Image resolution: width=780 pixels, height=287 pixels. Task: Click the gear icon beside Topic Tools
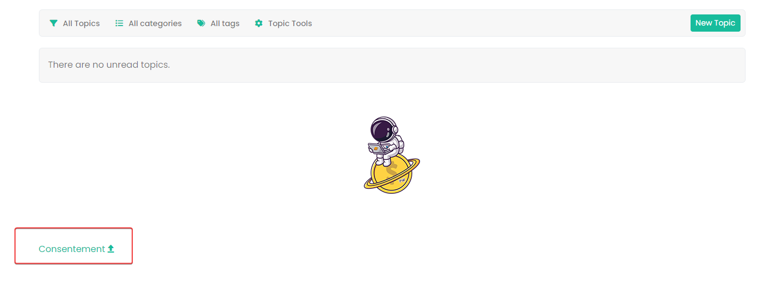pyautogui.click(x=259, y=23)
